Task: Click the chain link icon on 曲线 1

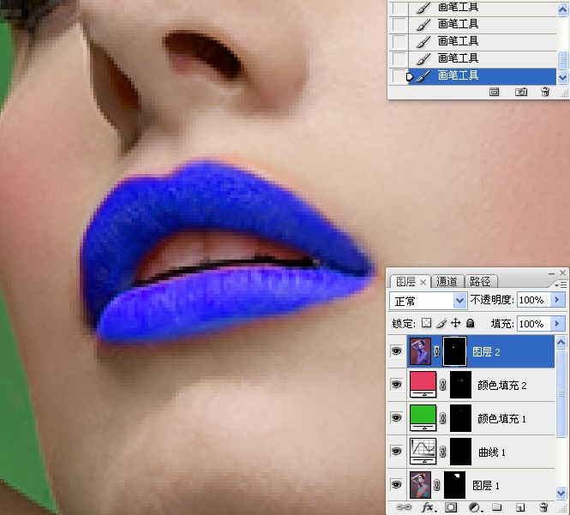Action: [443, 452]
